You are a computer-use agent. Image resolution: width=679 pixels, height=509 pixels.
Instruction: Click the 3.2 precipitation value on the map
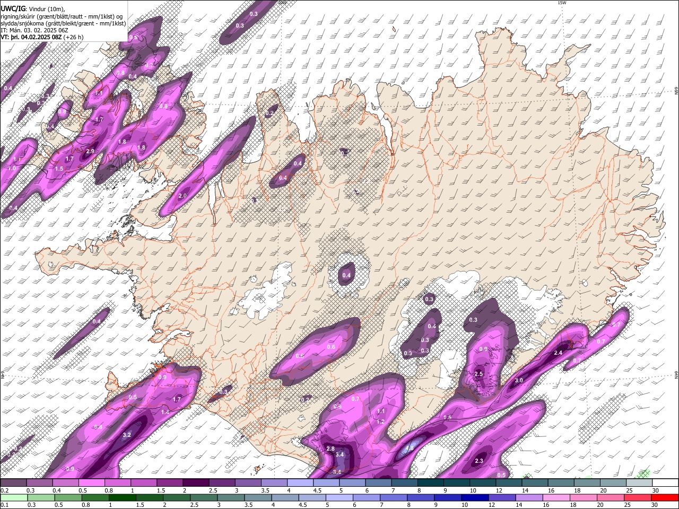click(x=127, y=435)
